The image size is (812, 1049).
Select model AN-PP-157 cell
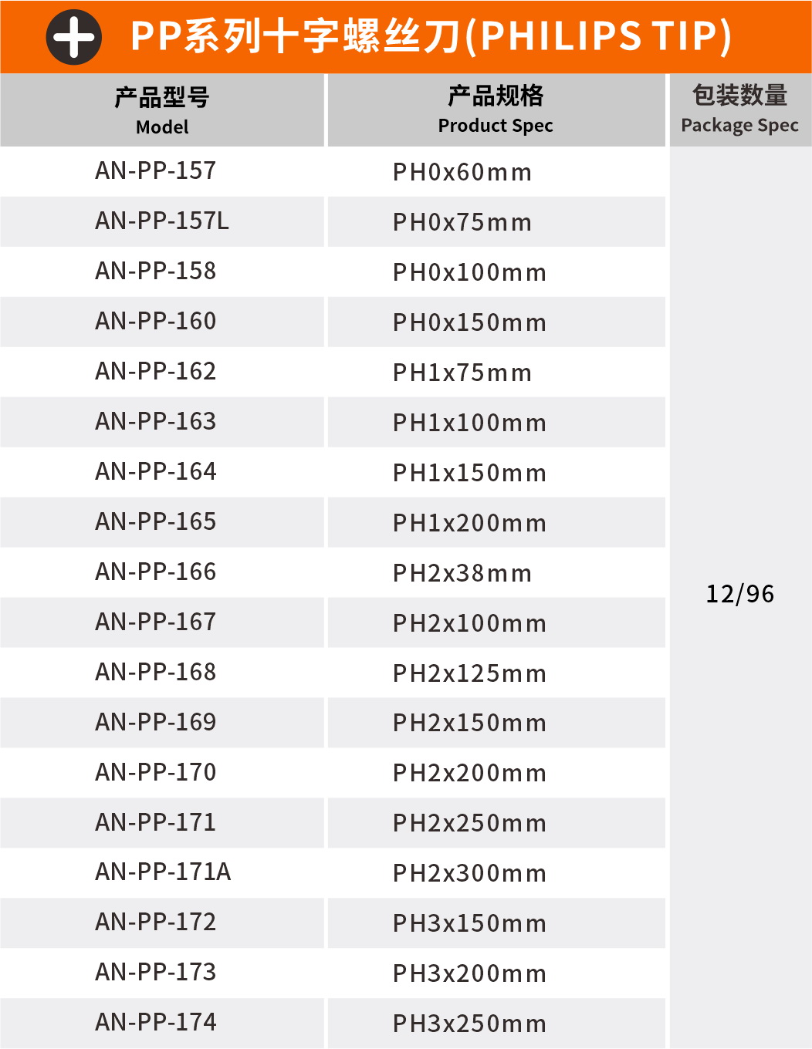pos(156,170)
